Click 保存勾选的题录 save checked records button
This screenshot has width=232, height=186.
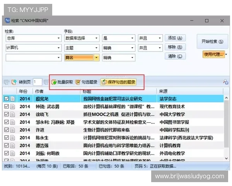click(119, 82)
